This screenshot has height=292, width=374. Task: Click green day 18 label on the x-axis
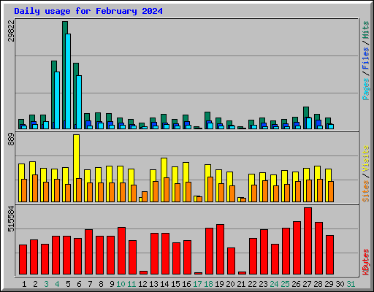click(x=208, y=284)
